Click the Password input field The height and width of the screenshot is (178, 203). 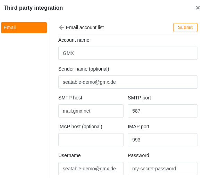(x=162, y=169)
